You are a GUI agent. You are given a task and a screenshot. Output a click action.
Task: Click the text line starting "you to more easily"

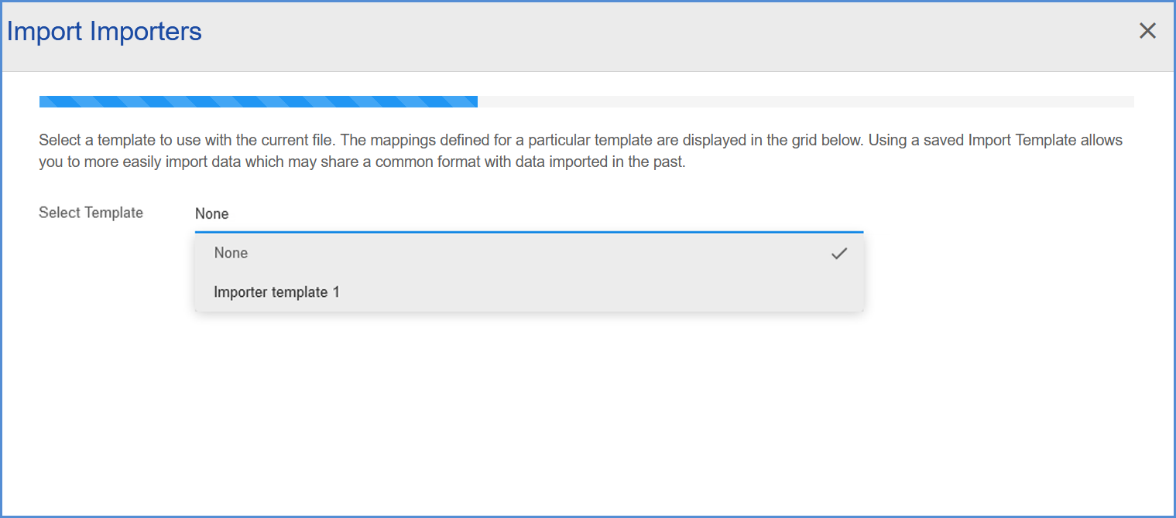[x=362, y=163]
